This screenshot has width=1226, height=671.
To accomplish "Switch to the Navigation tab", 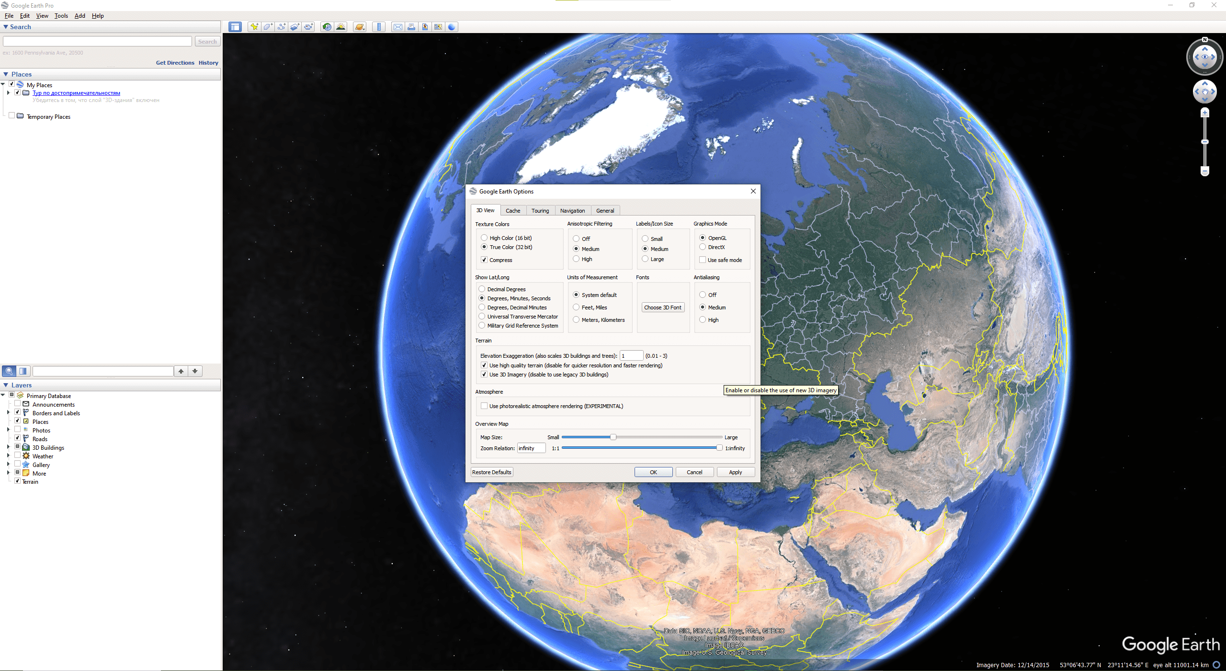I will (572, 211).
